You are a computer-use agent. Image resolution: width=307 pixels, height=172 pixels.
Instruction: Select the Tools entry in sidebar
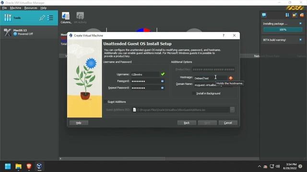(29, 18)
